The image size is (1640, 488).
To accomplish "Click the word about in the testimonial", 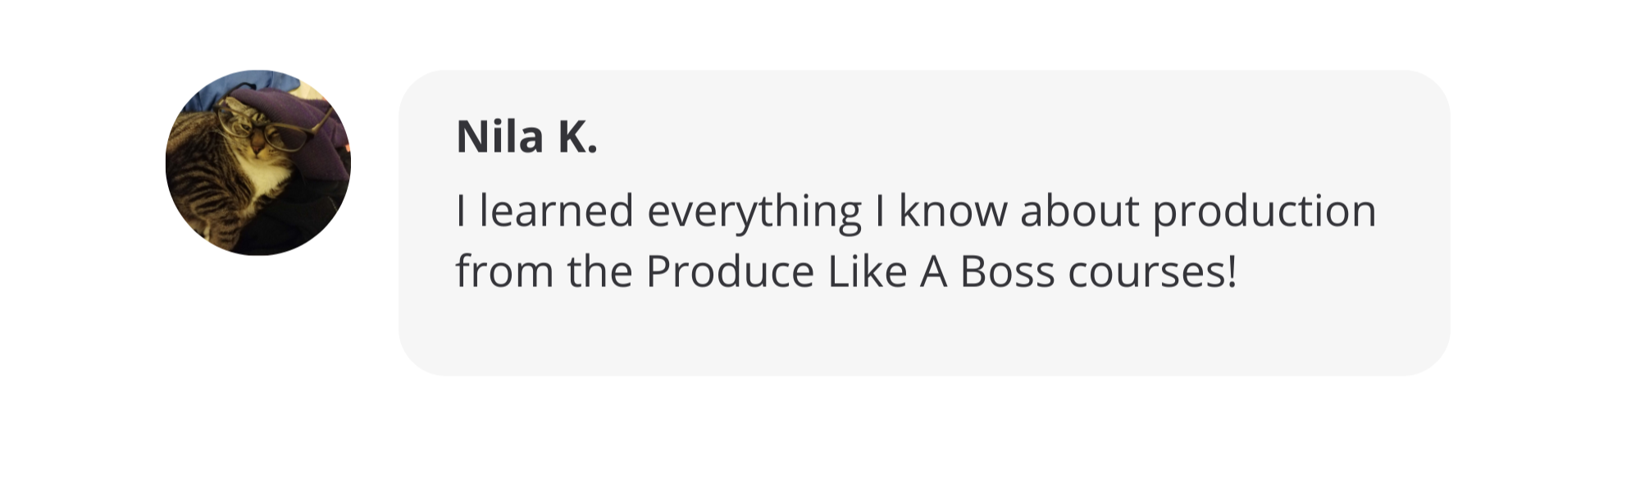I will point(1079,211).
